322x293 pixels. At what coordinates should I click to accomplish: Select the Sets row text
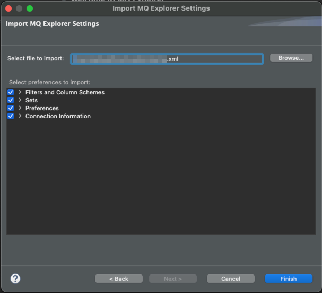tap(31, 100)
